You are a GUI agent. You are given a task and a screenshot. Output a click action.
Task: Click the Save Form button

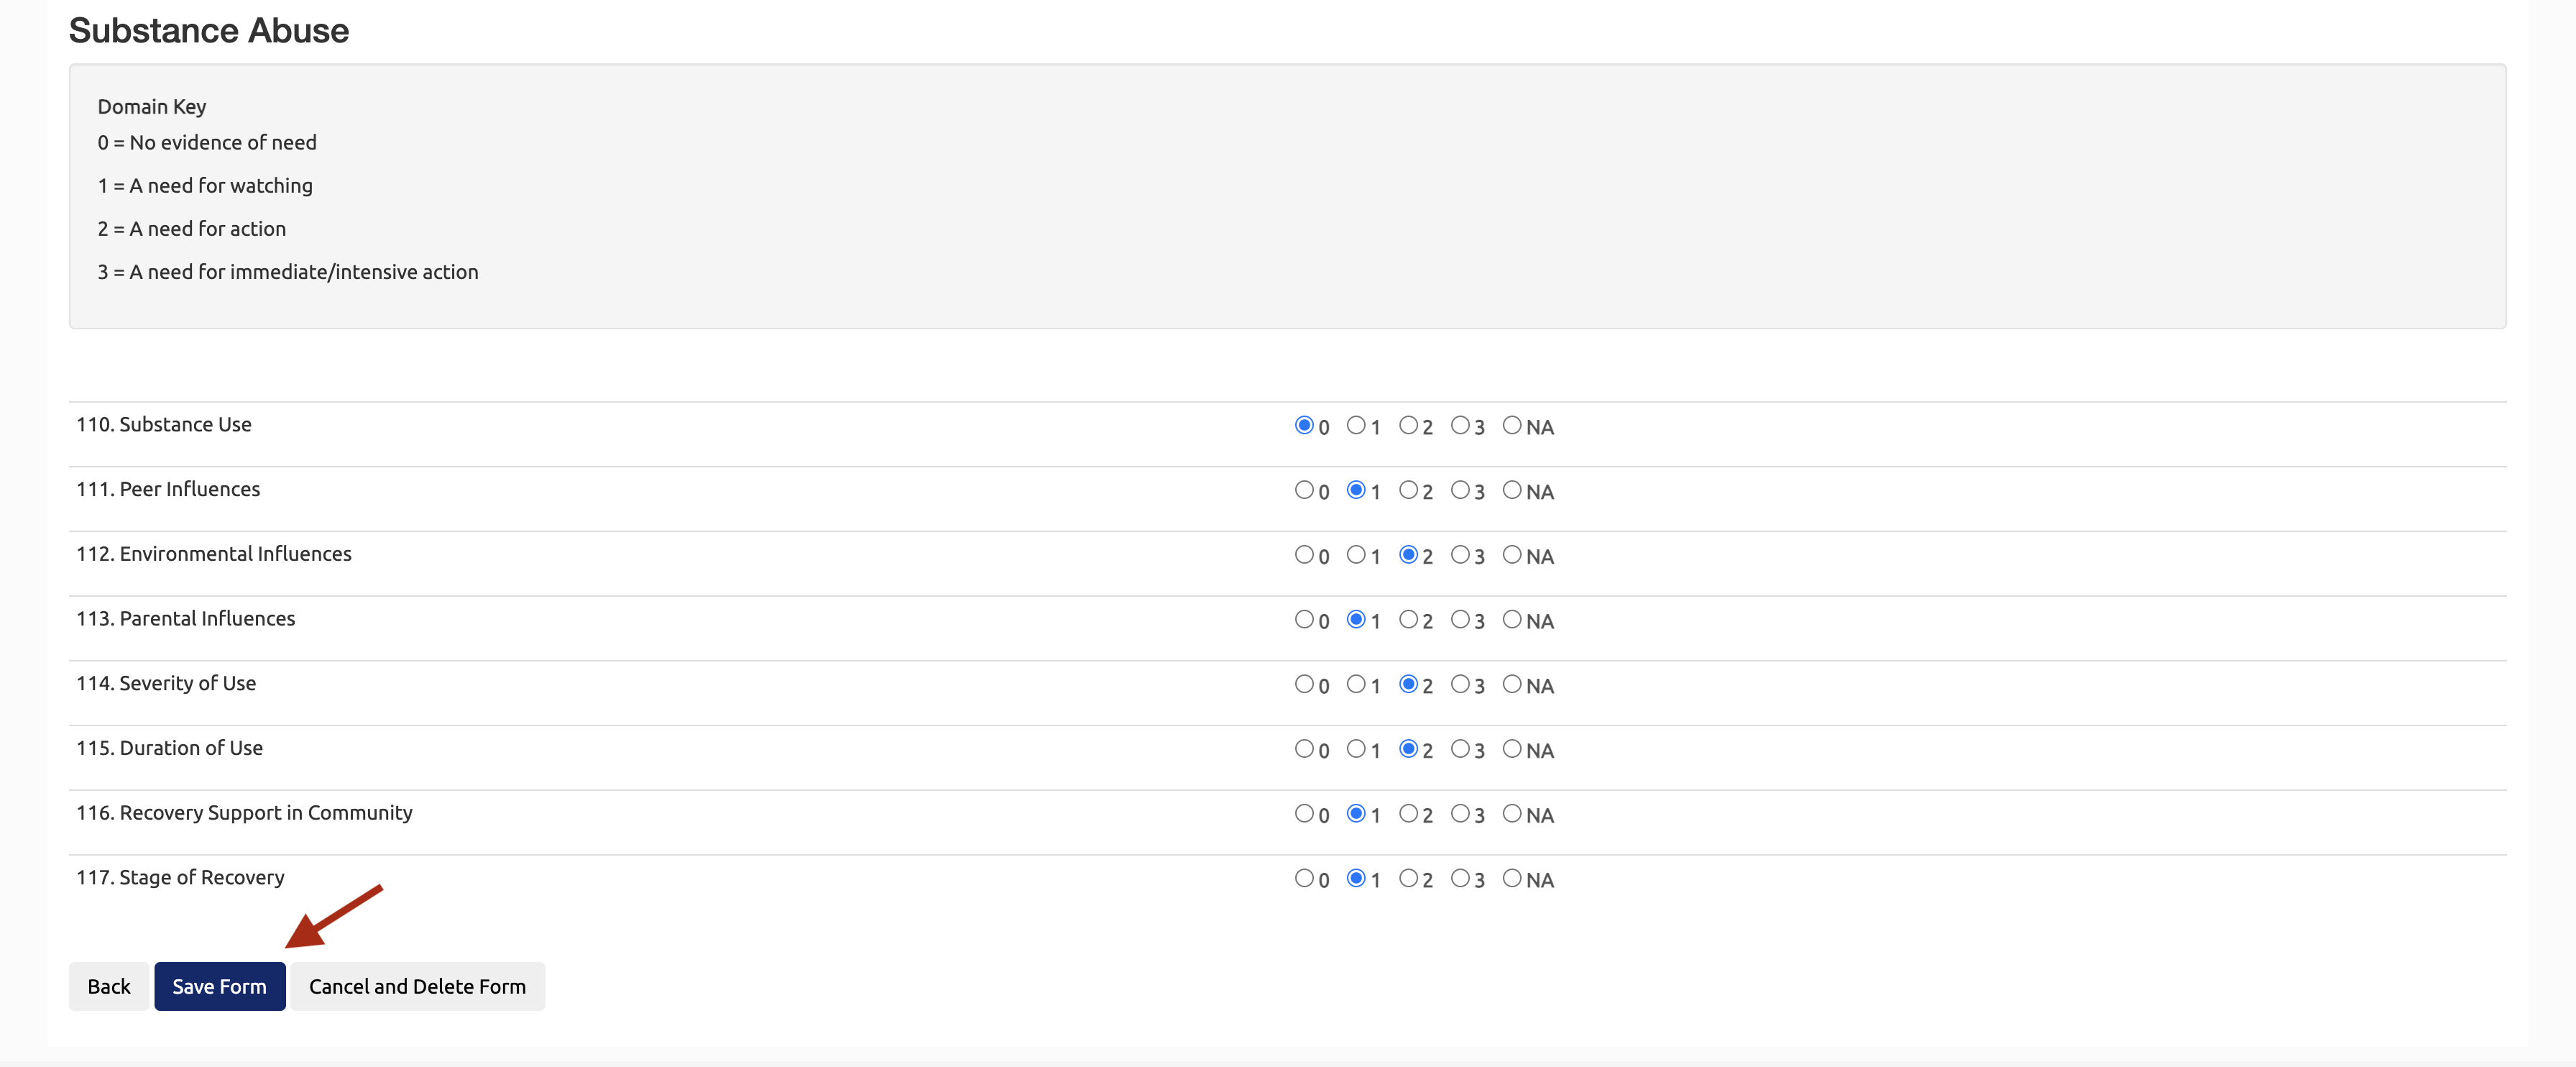[219, 986]
